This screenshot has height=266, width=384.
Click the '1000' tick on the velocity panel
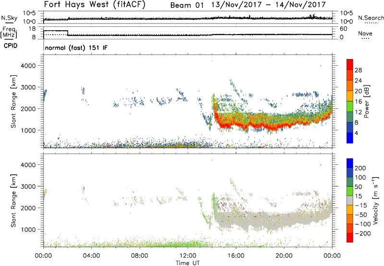tap(28, 230)
